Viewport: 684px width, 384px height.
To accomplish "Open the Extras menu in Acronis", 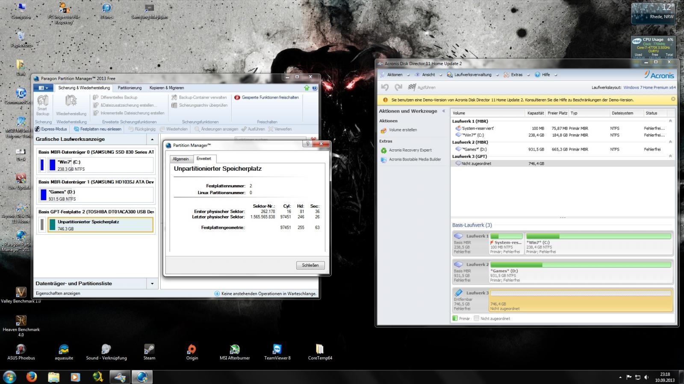I will point(517,75).
